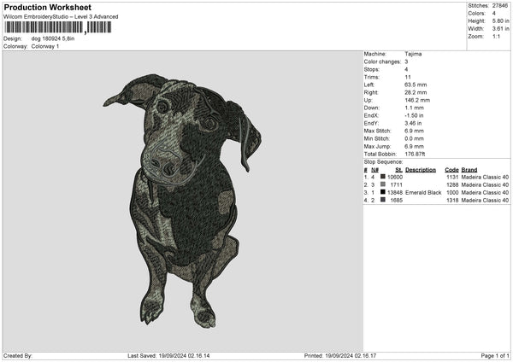Click the 'Page 1 of 1' indicator
513x362 pixels.
coord(495,356)
